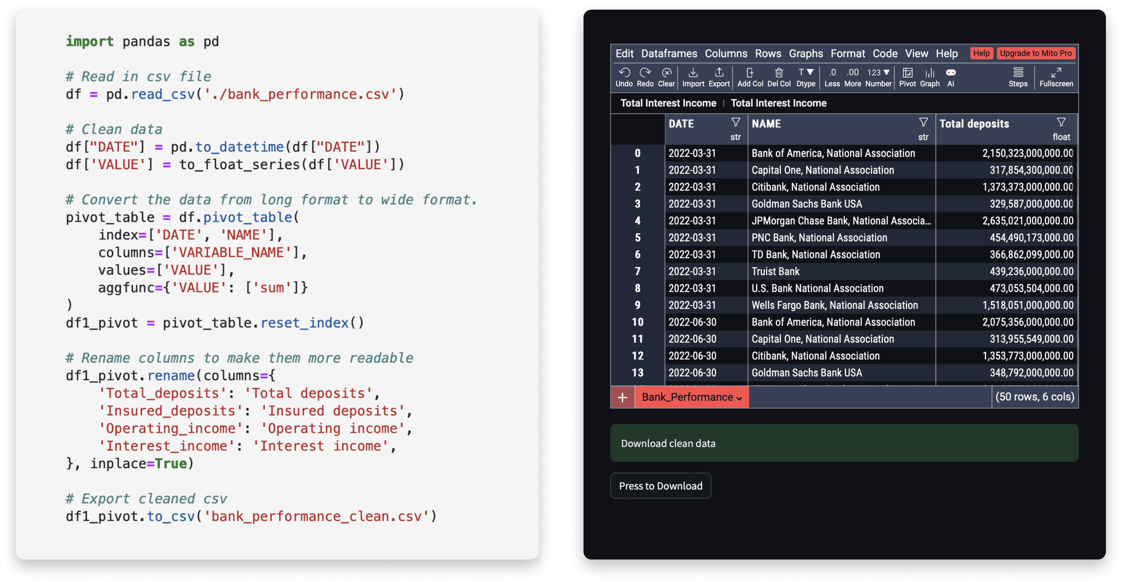Open the Graph creation tool
Screen dimensions: 1122x582
click(930, 77)
